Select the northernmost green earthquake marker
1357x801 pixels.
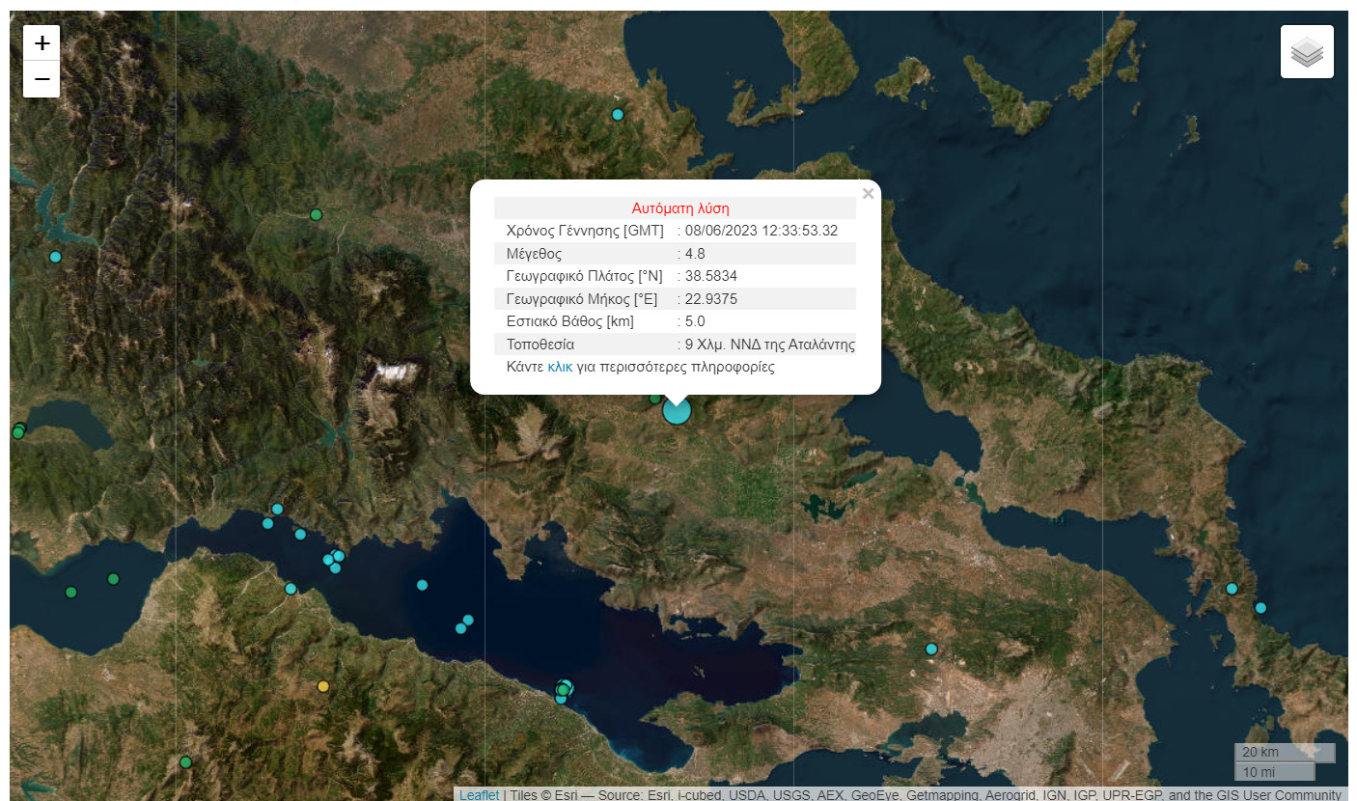pyautogui.click(x=316, y=215)
